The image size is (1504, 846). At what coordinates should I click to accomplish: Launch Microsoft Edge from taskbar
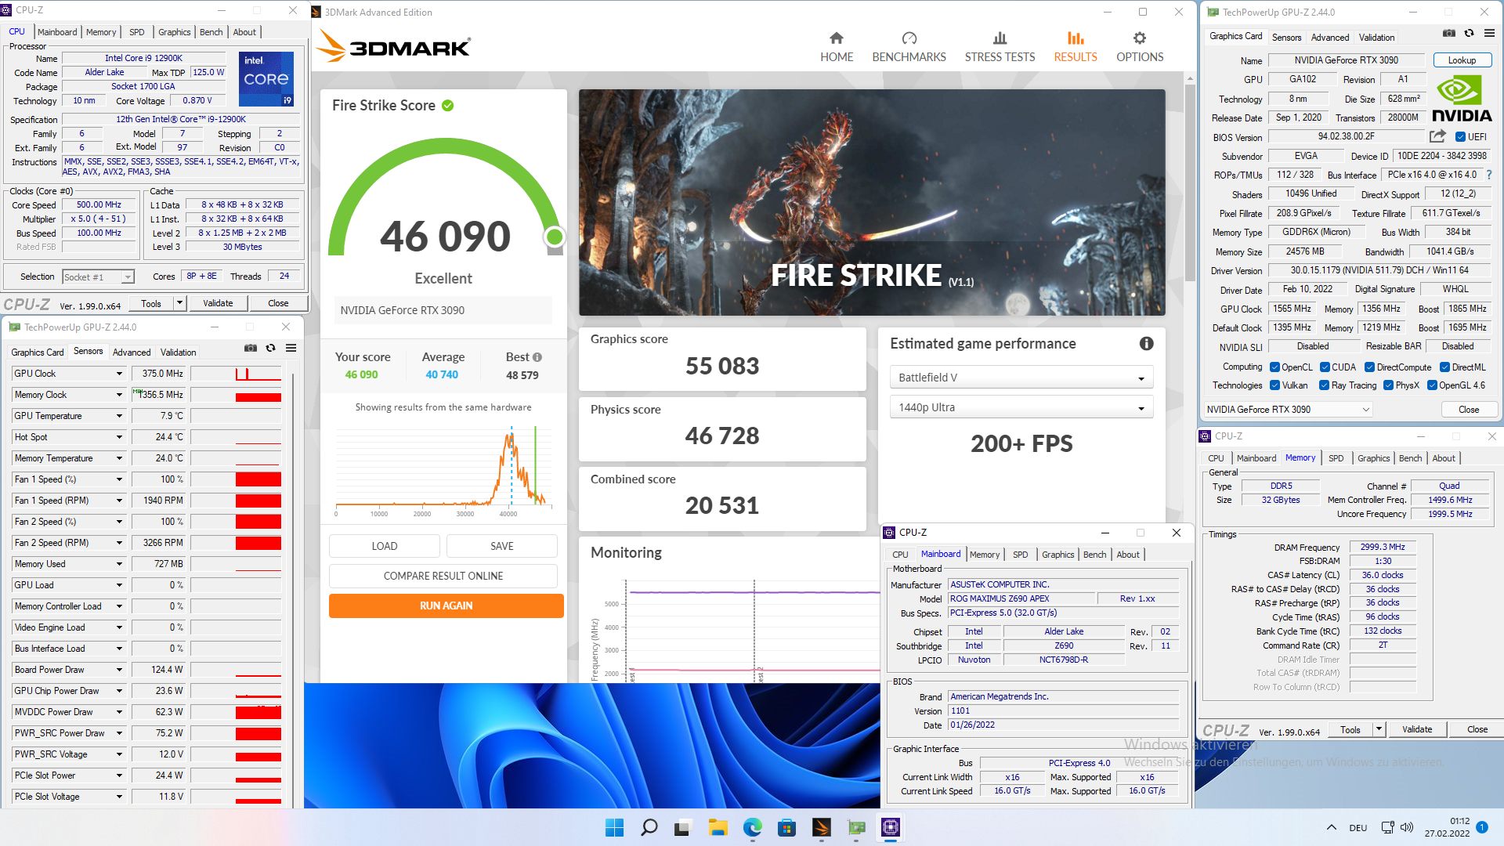pyautogui.click(x=753, y=827)
